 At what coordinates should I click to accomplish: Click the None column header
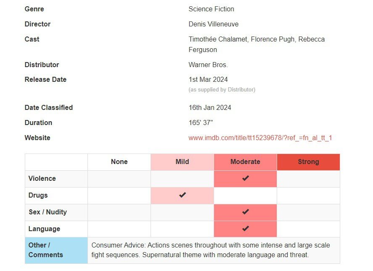click(x=119, y=162)
